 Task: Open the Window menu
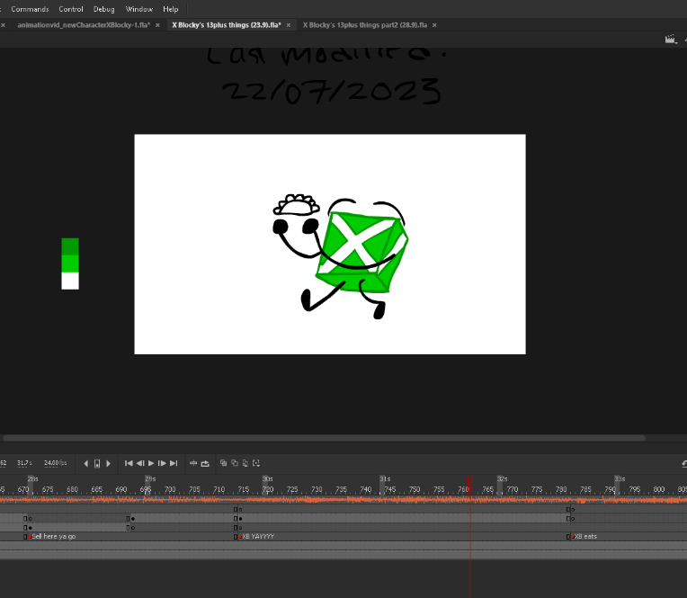[x=139, y=9]
